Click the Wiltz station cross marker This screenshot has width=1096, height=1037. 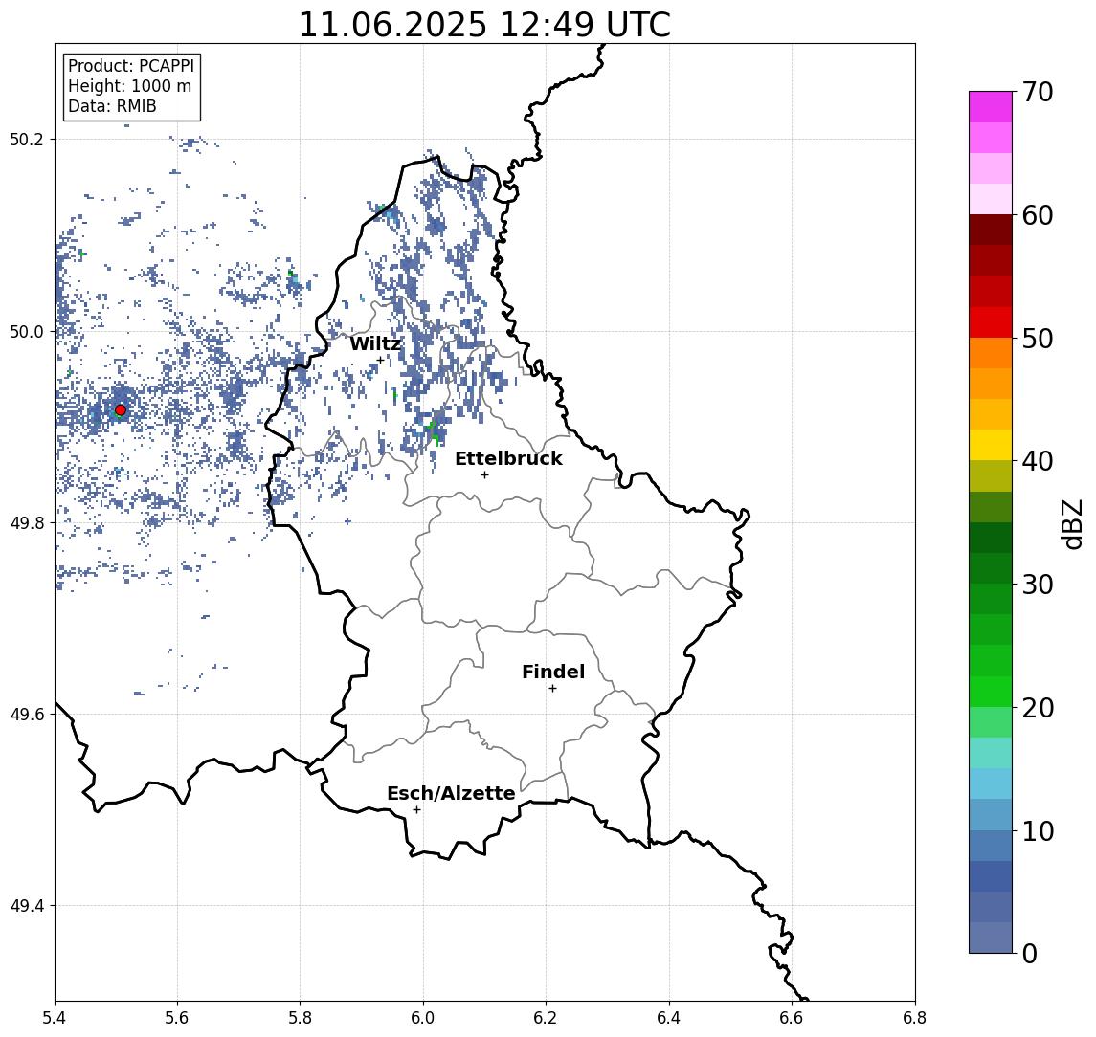[380, 361]
